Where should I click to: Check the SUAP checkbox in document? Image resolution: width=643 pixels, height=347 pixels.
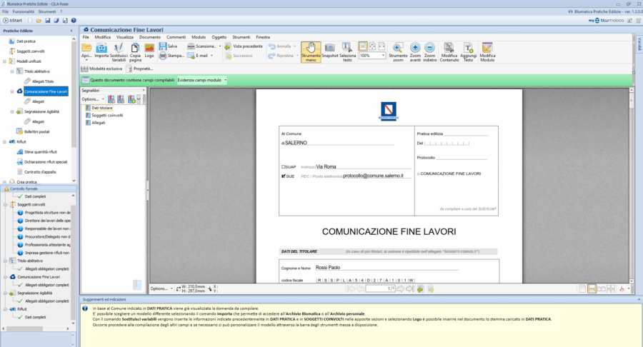[284, 166]
